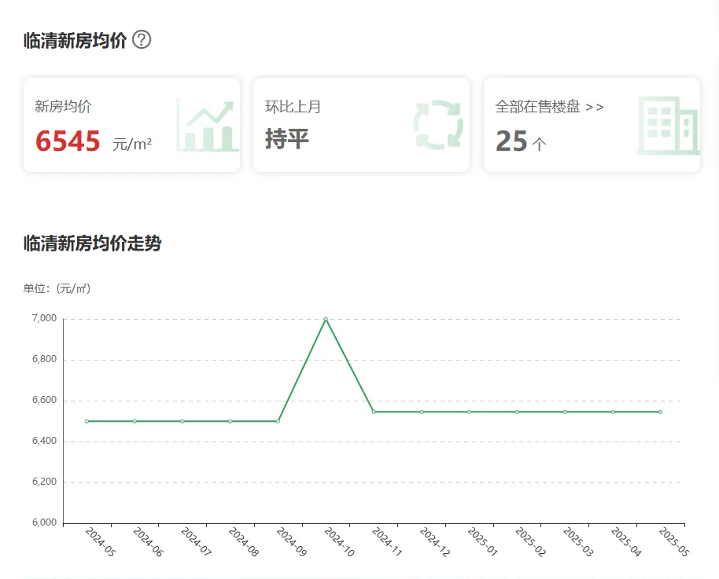Open the 全部在售楼盘 >> link
This screenshot has height=579, width=719.
[549, 107]
